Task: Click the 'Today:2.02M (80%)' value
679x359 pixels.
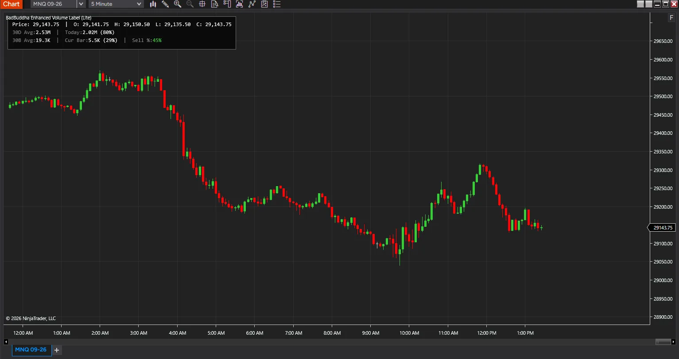Action: tap(89, 32)
